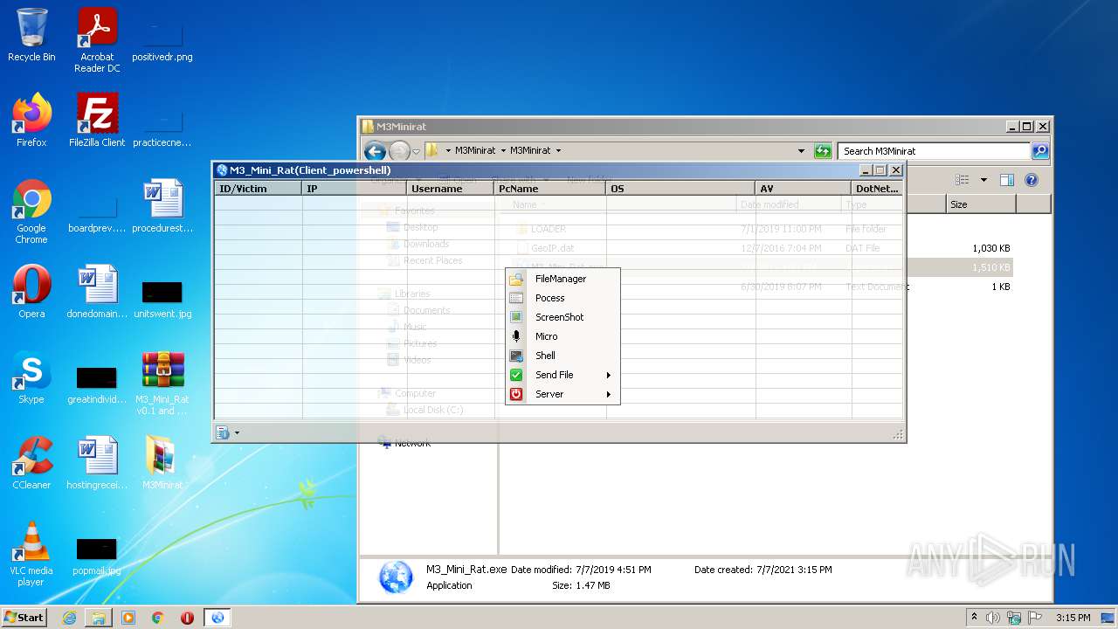Open Google Chrome desktop icon
Image resolution: width=1118 pixels, height=629 pixels.
(31, 212)
